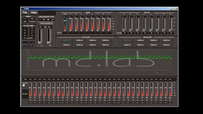The width and height of the screenshot is (203, 114).
Task: Toggle phase for delay channel A
Action: pos(125,33)
